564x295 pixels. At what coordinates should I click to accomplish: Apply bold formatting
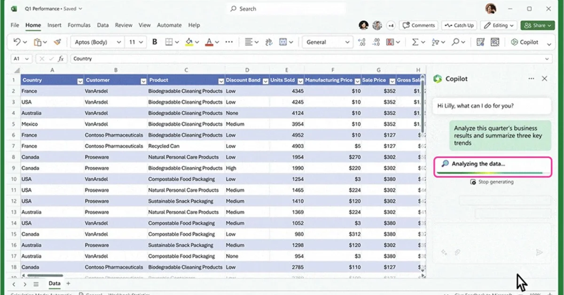point(155,42)
